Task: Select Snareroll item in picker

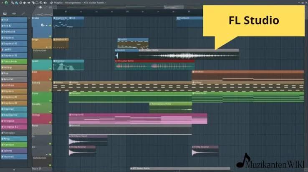Action: 14,157
